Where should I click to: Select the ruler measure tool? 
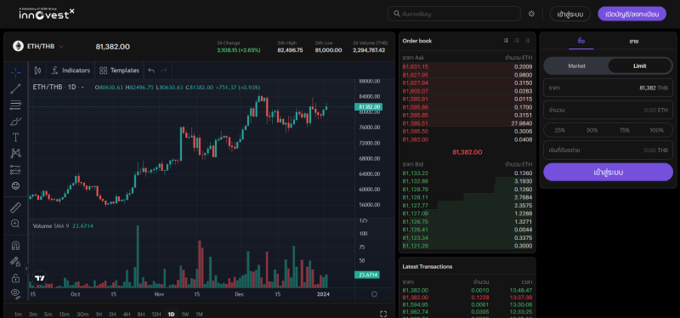click(x=15, y=207)
